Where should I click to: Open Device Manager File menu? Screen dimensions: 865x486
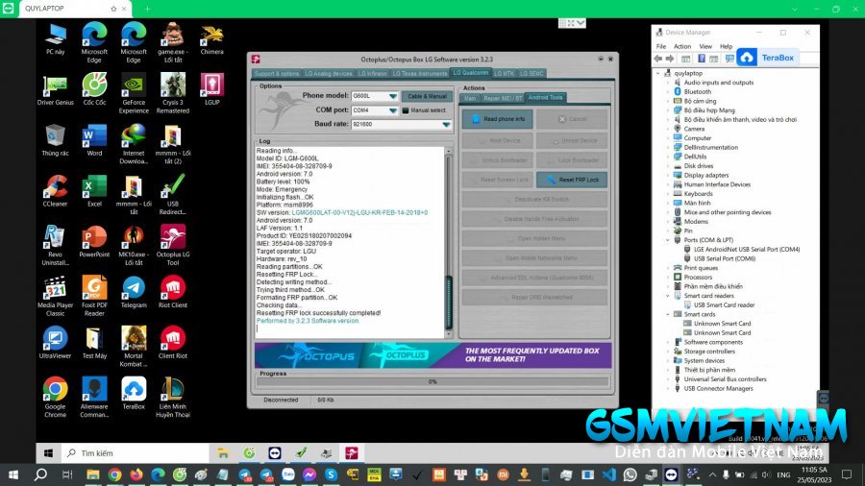point(661,46)
